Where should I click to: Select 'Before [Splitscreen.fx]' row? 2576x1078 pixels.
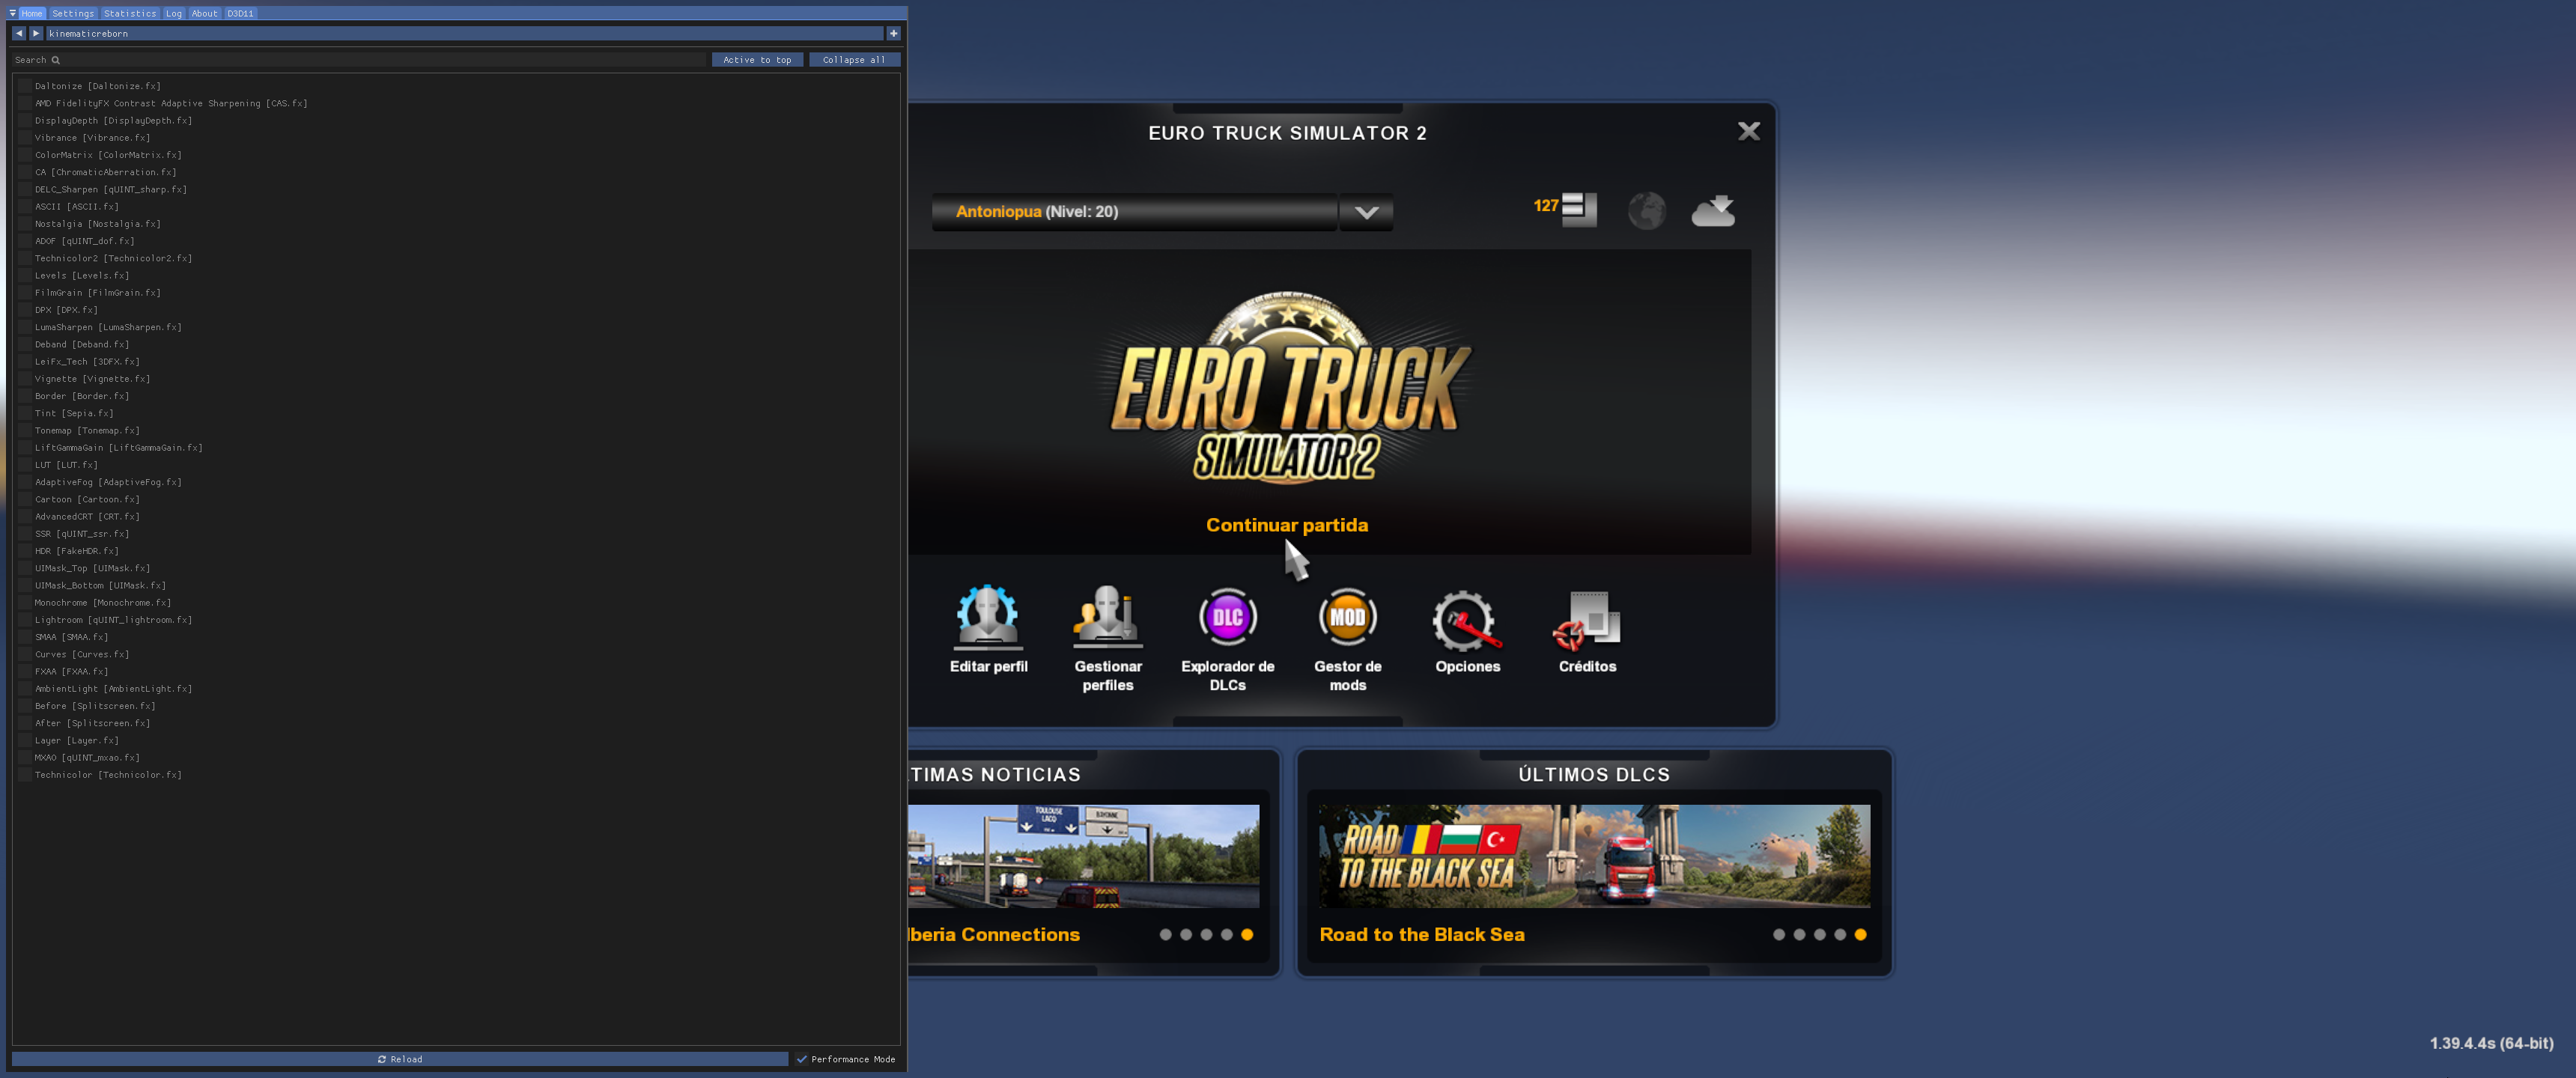point(95,706)
